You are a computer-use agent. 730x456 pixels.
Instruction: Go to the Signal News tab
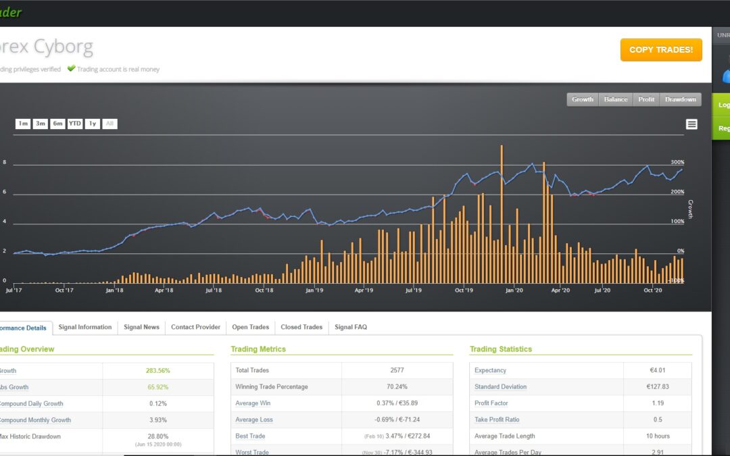(141, 327)
